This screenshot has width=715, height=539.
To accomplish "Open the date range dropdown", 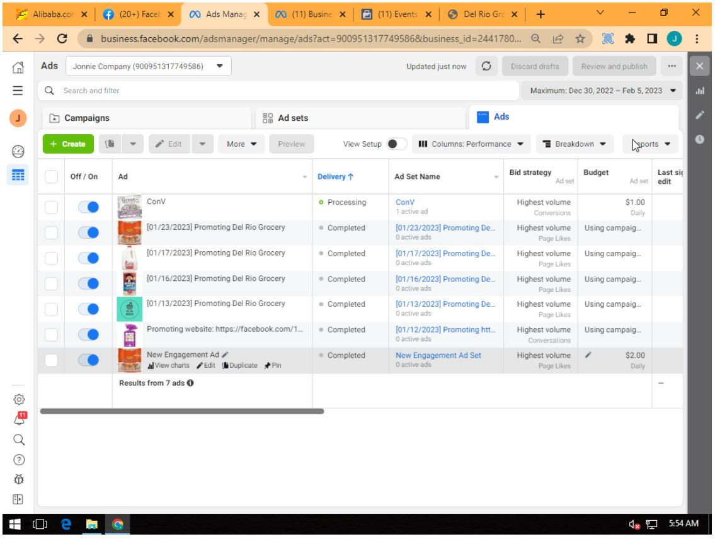I will click(x=602, y=91).
